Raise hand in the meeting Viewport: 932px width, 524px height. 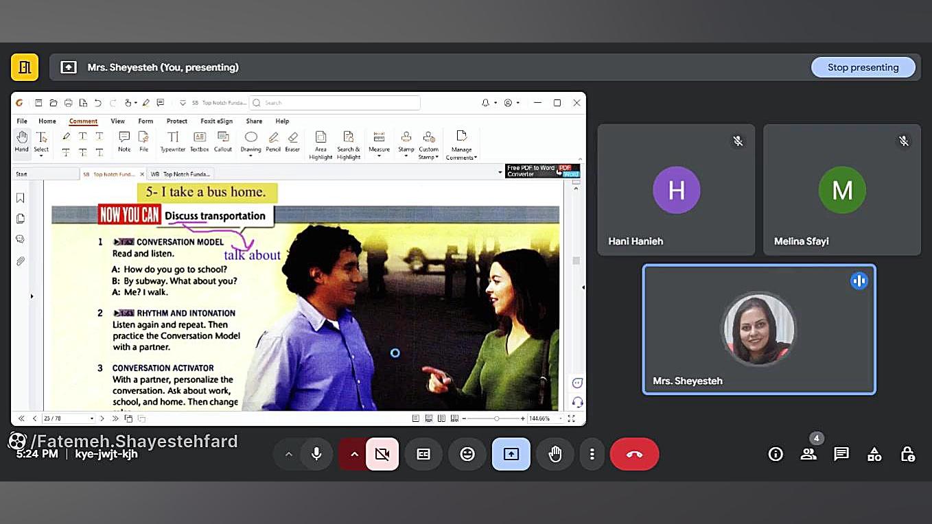click(555, 454)
